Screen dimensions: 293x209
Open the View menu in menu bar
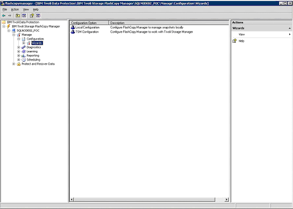(x=26, y=10)
